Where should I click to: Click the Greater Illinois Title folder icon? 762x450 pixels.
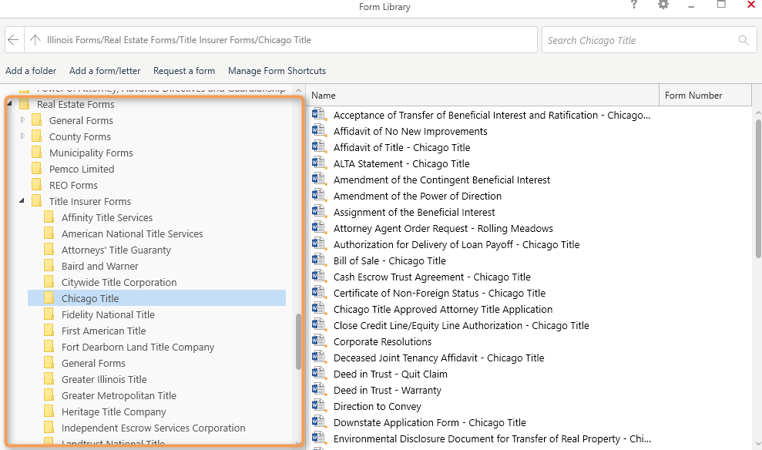49,379
